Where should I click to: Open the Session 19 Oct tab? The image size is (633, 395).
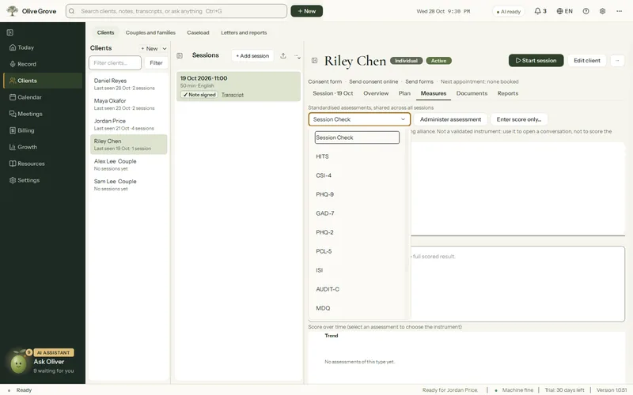pos(332,93)
